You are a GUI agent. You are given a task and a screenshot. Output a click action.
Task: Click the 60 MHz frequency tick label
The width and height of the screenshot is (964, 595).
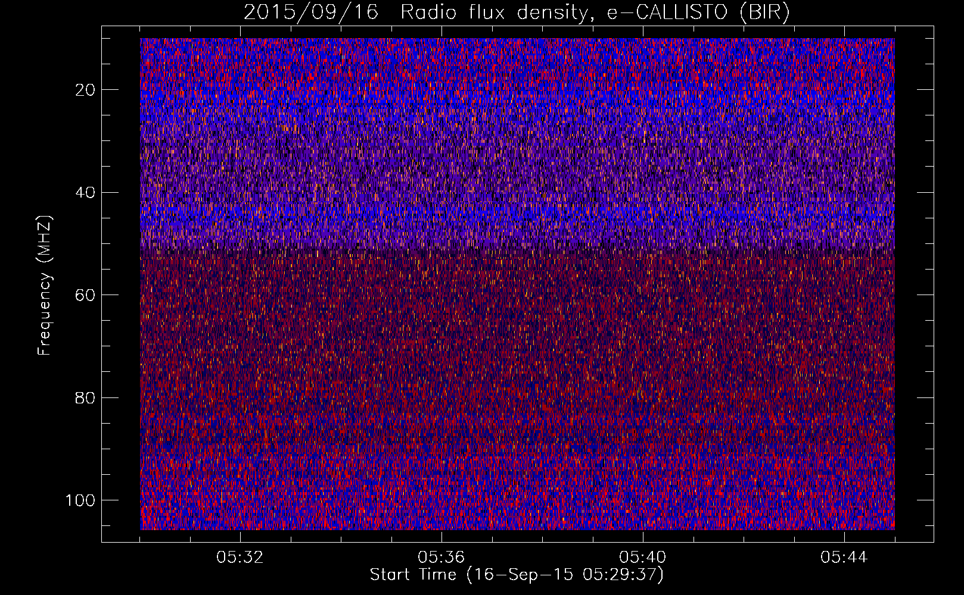click(85, 295)
